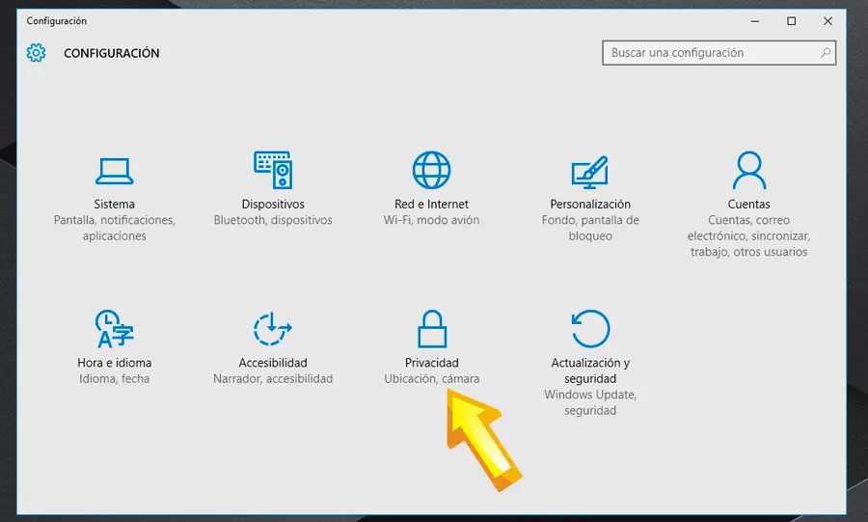
Task: Click the Dispositivos label
Action: pos(273,205)
